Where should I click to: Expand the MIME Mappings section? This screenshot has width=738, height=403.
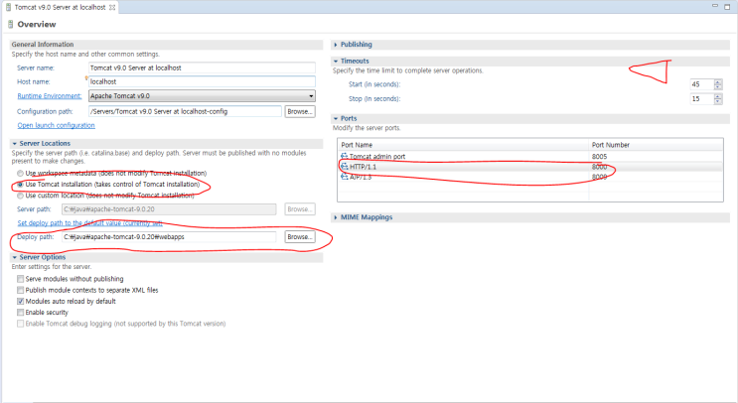[x=336, y=216]
